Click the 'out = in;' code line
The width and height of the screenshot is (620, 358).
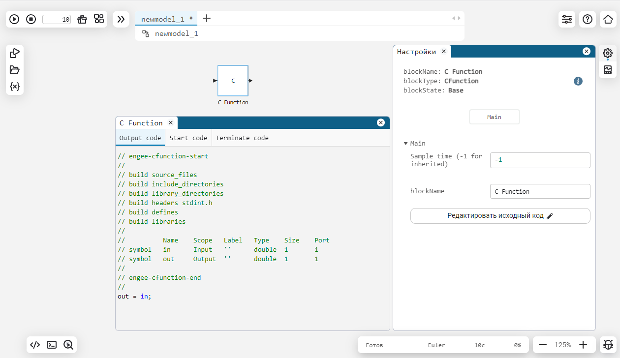[x=134, y=297]
